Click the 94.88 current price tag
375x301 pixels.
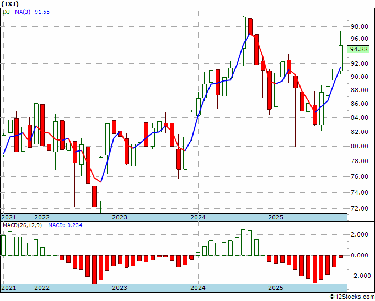358,49
